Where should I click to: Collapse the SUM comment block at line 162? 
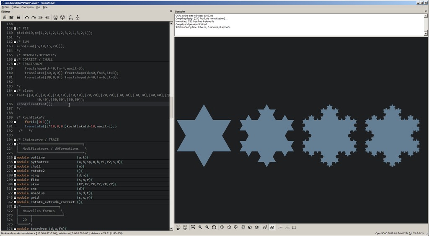click(x=15, y=42)
